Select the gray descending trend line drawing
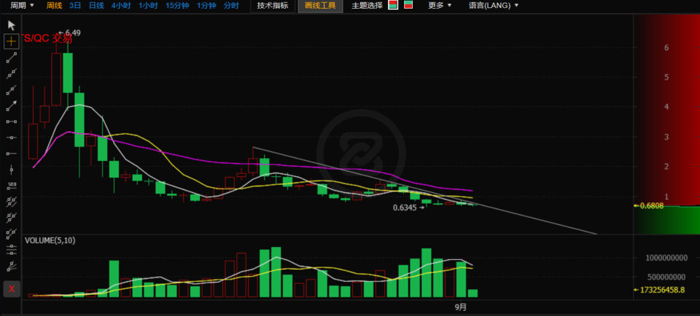Viewport: 700px width, 316px height. click(x=424, y=191)
